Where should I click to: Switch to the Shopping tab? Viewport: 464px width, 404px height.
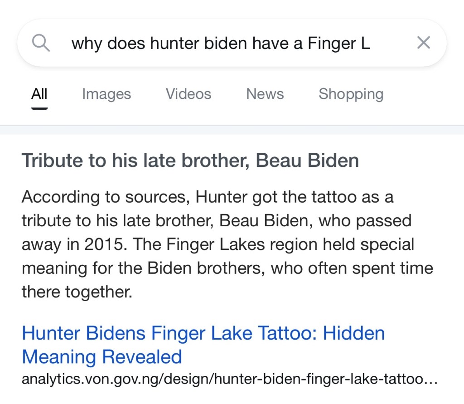point(351,94)
